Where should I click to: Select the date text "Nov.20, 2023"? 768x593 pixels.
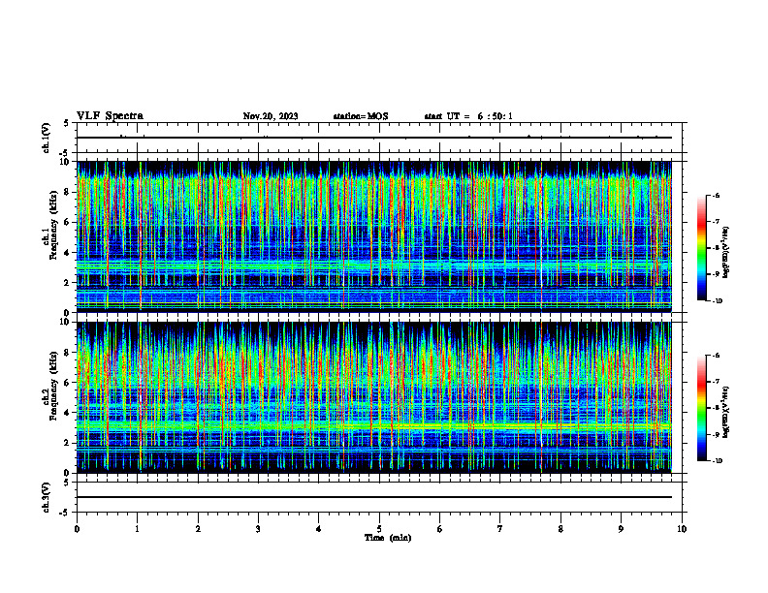pyautogui.click(x=271, y=116)
